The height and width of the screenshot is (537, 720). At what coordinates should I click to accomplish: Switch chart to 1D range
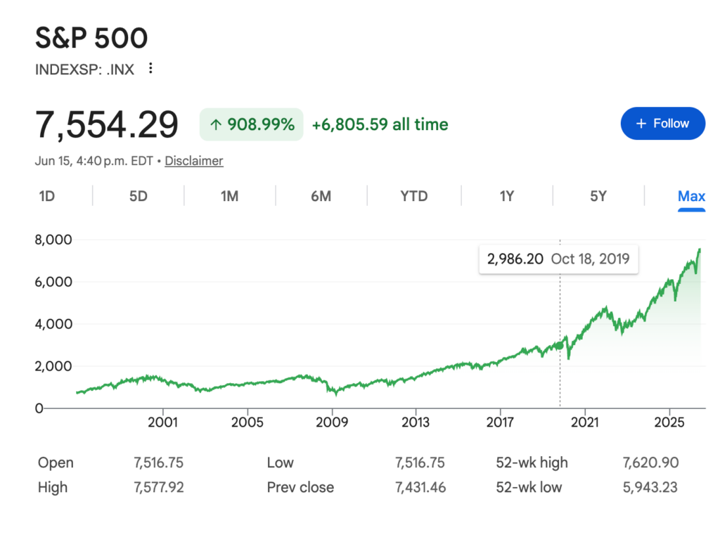tap(47, 196)
